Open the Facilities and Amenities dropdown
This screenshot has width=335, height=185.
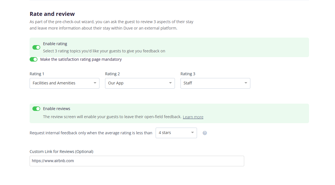click(61, 83)
